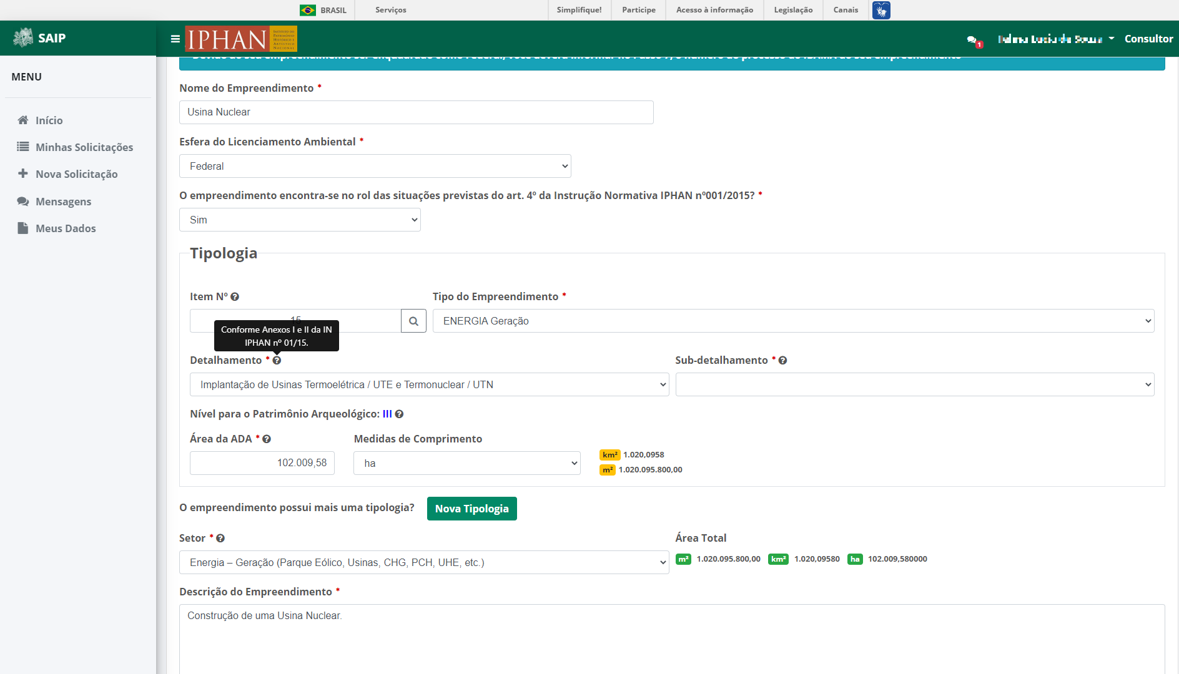Click the plus icon beside Nova Solicitação
Image resolution: width=1179 pixels, height=674 pixels.
click(23, 173)
